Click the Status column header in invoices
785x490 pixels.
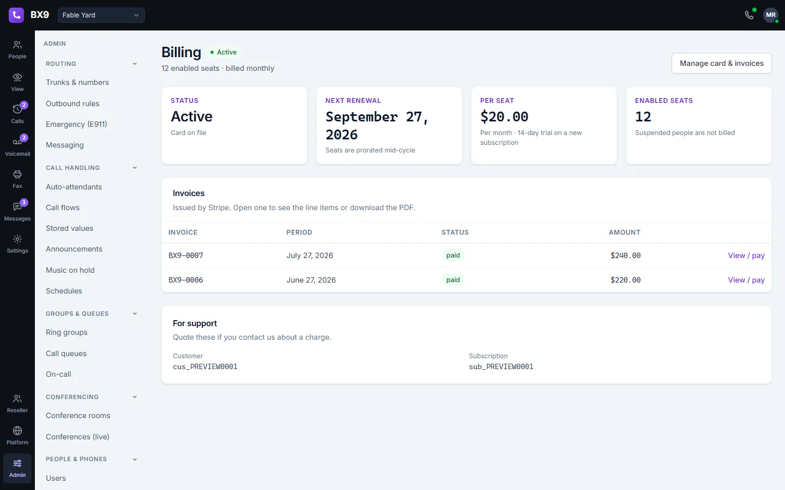tap(455, 232)
